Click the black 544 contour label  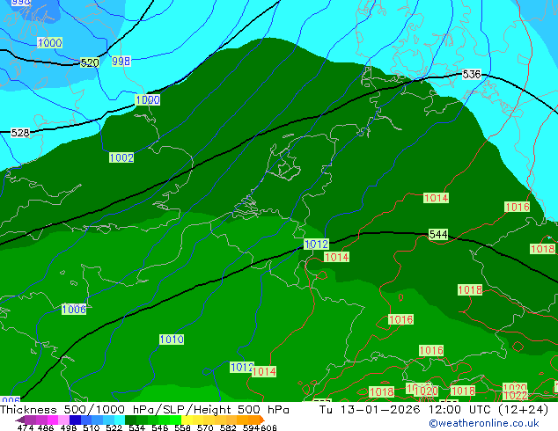point(438,234)
